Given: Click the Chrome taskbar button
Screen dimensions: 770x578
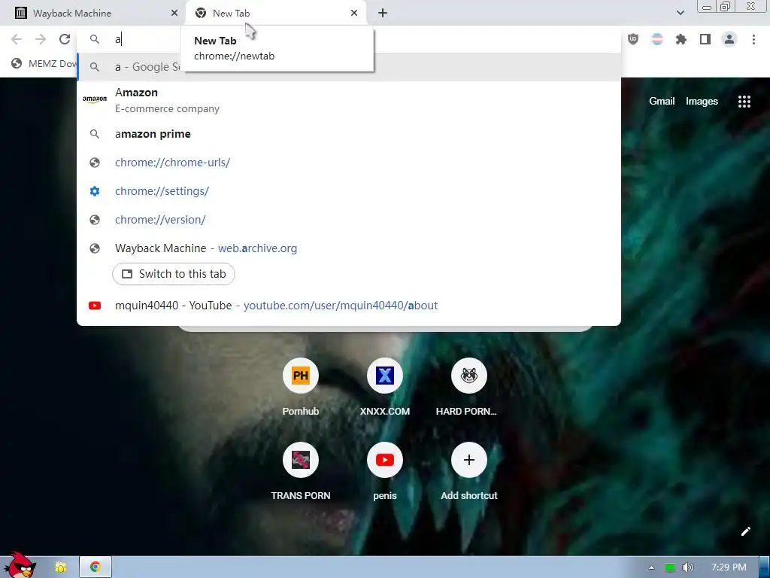Looking at the screenshot, I should click(x=95, y=567).
